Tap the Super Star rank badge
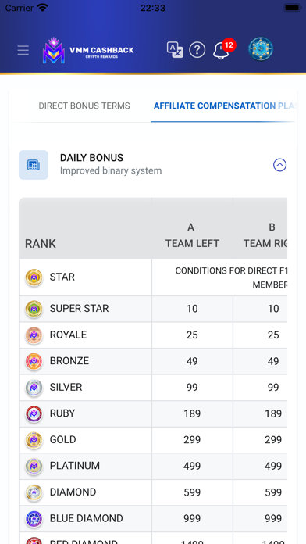306x544 pixels. click(34, 309)
